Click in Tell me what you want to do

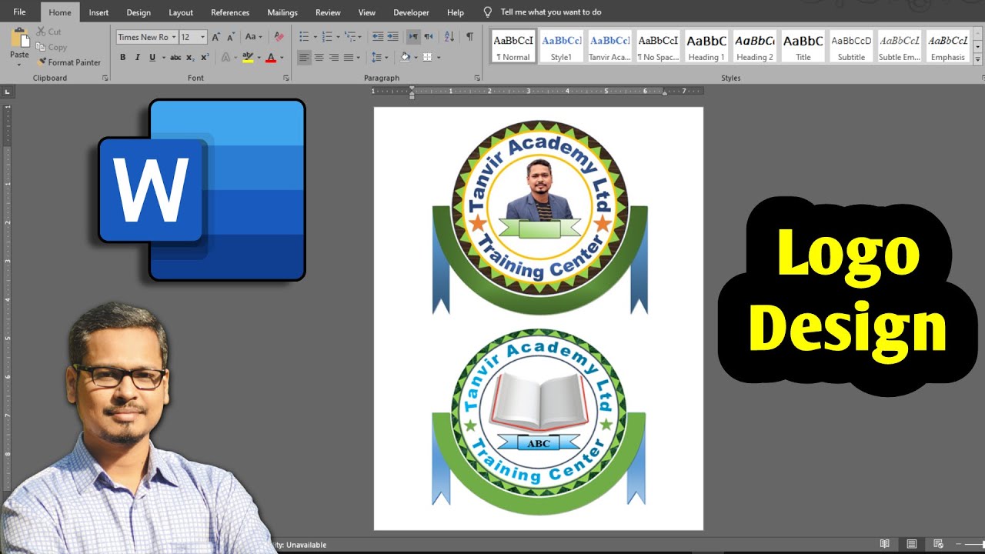(x=551, y=12)
